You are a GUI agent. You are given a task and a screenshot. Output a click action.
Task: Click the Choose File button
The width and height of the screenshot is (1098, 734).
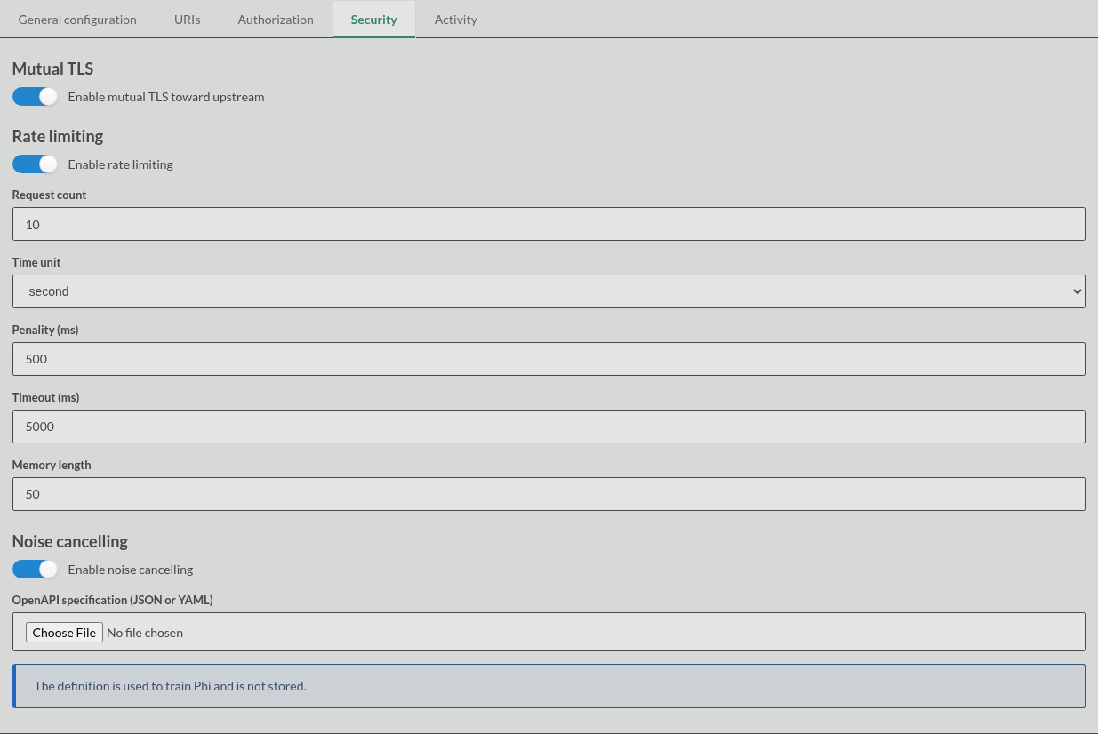pyautogui.click(x=64, y=633)
